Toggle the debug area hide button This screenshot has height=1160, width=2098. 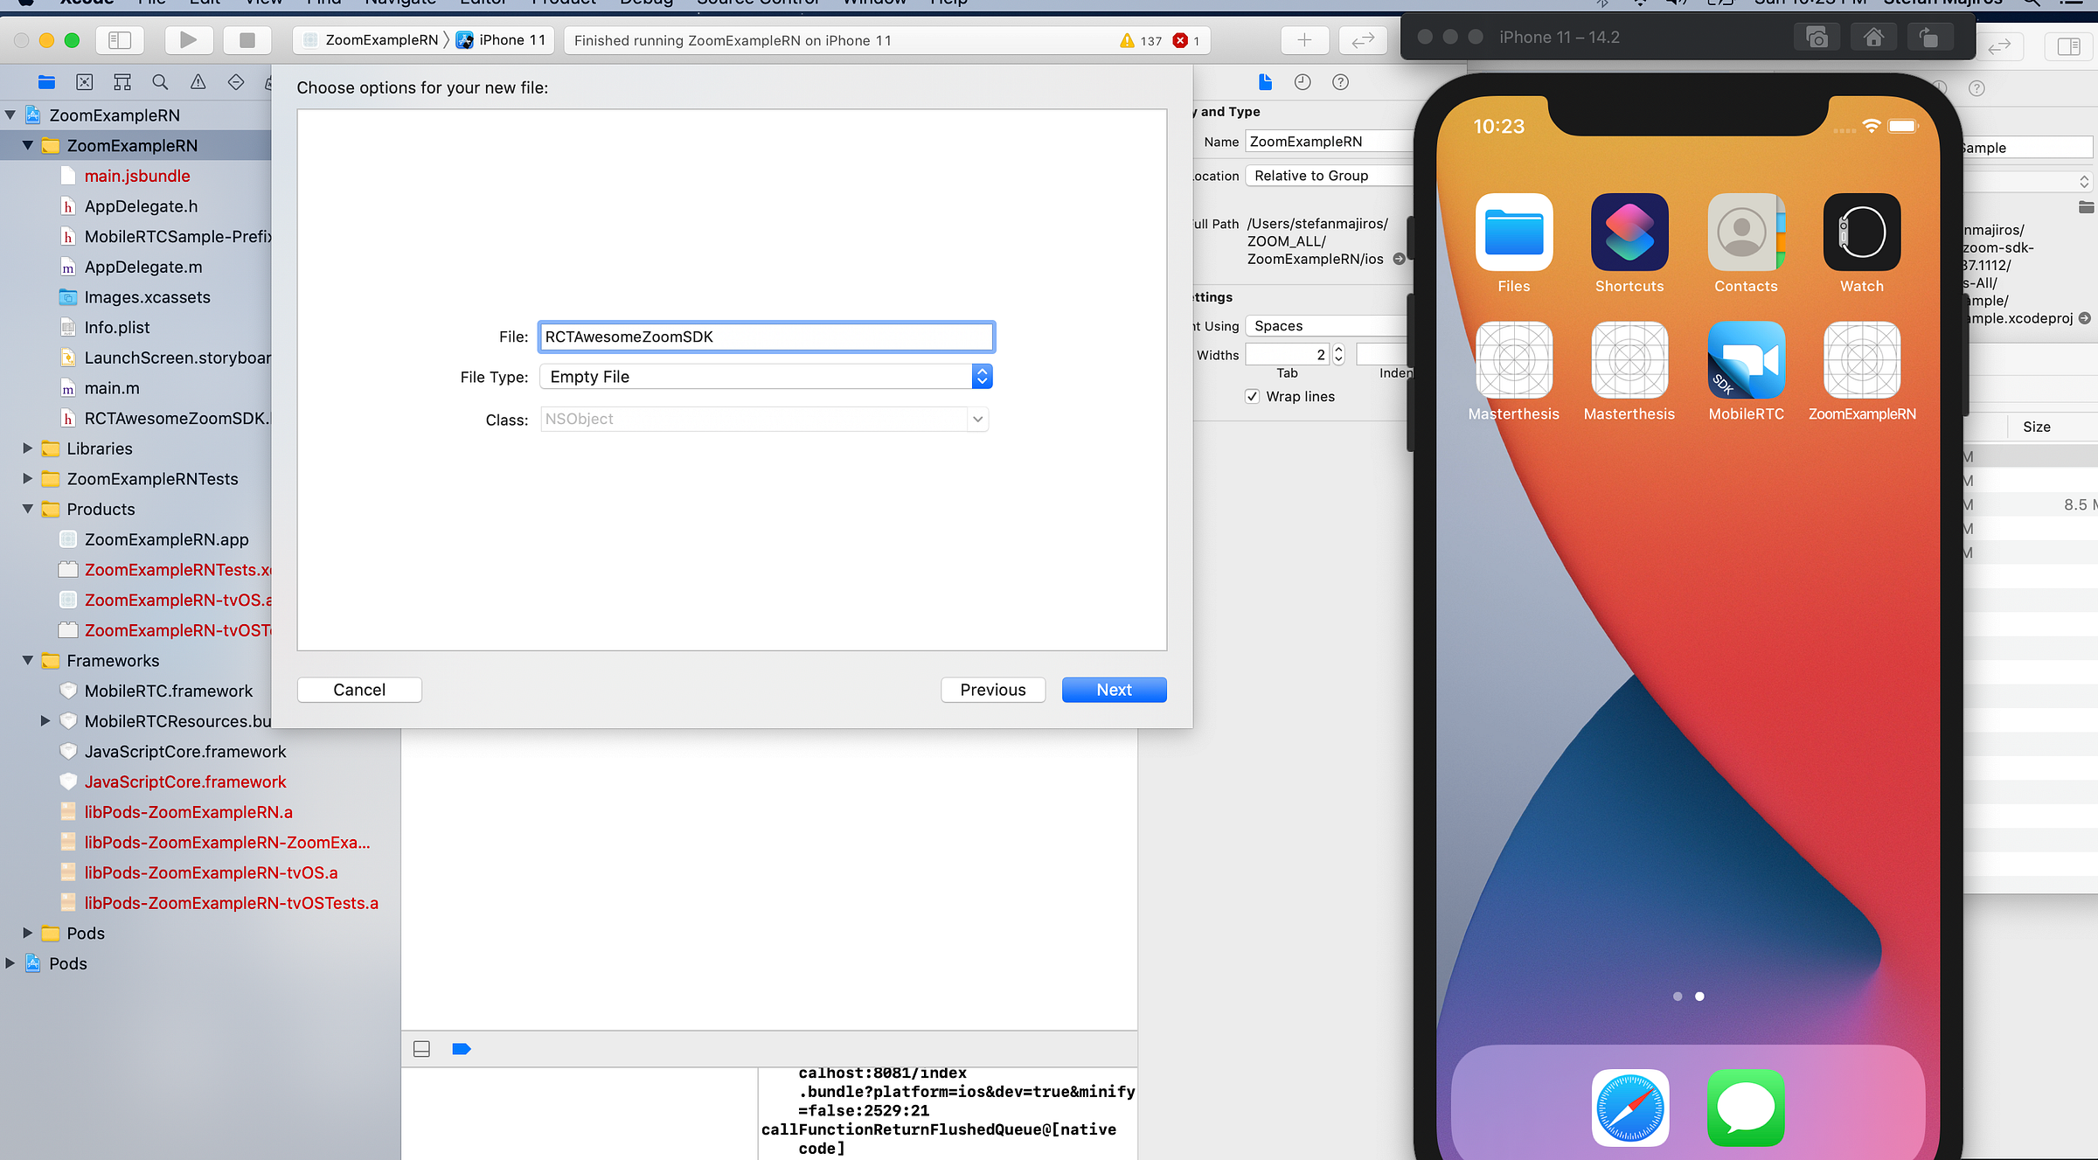[x=421, y=1049]
